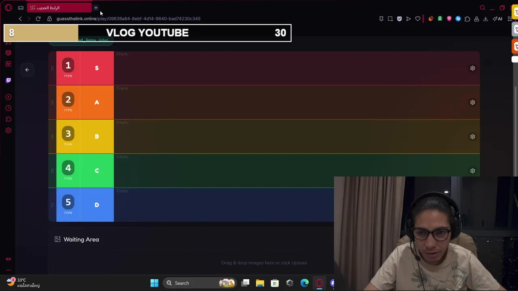The height and width of the screenshot is (291, 518).
Task: Grab the drag handle of the C row
Action: [x=52, y=171]
